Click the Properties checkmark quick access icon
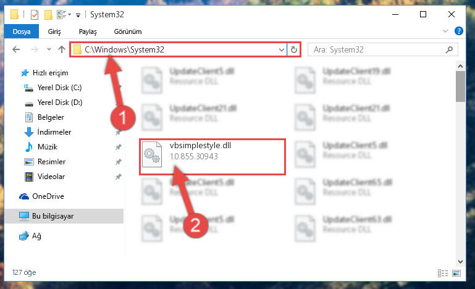Screen dimensions: 475x289 [x=35, y=15]
